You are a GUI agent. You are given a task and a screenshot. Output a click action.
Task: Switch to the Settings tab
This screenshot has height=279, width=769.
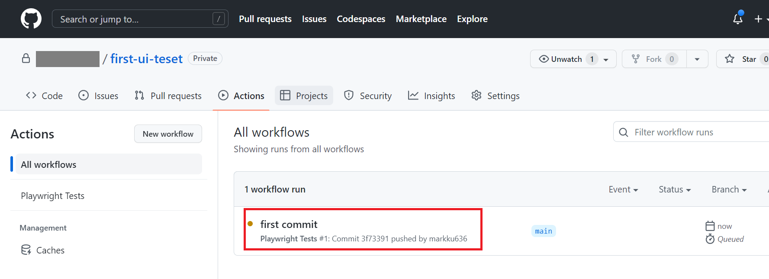tap(496, 96)
